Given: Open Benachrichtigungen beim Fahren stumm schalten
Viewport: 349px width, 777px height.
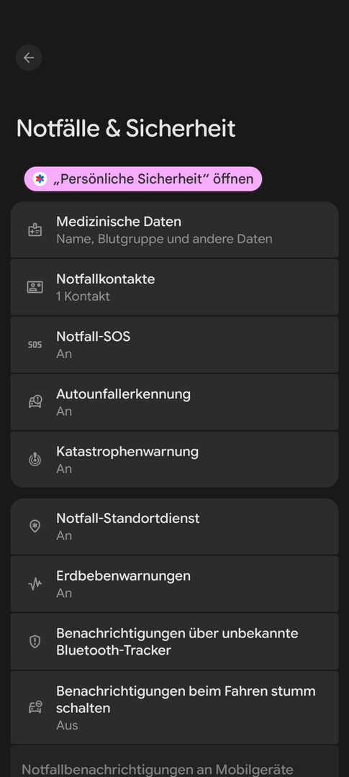Looking at the screenshot, I should (x=174, y=708).
